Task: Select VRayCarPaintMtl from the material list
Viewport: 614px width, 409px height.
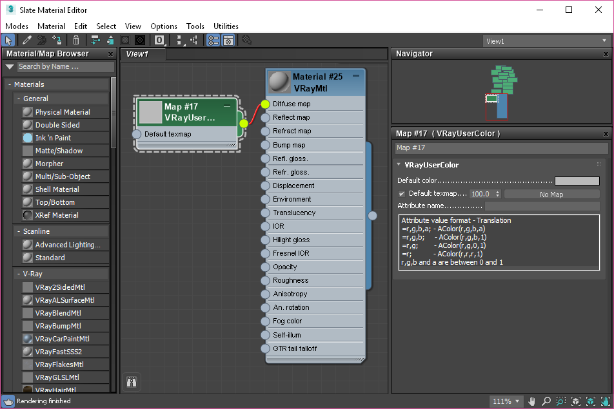Action: tap(62, 339)
